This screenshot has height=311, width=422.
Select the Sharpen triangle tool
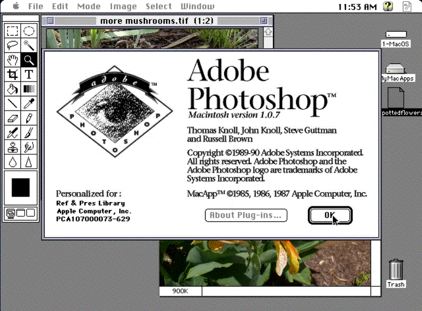(29, 162)
